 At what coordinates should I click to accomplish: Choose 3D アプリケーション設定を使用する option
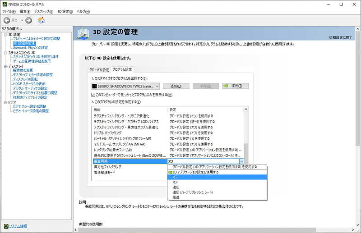[x=217, y=172]
